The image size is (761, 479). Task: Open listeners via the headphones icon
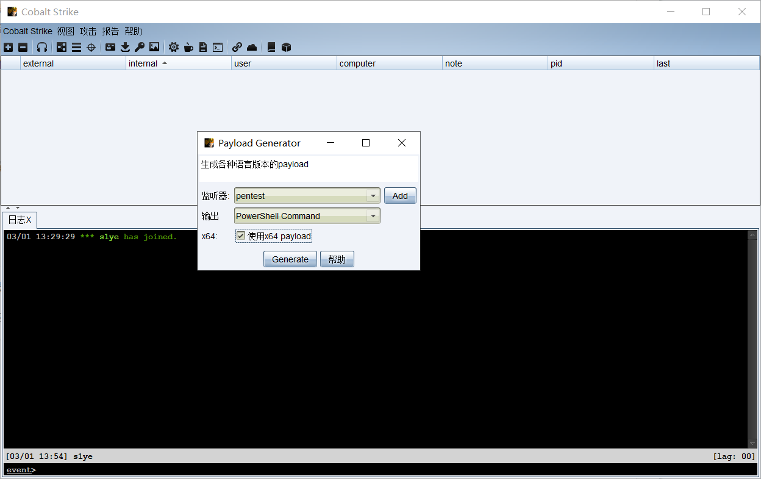pos(41,47)
